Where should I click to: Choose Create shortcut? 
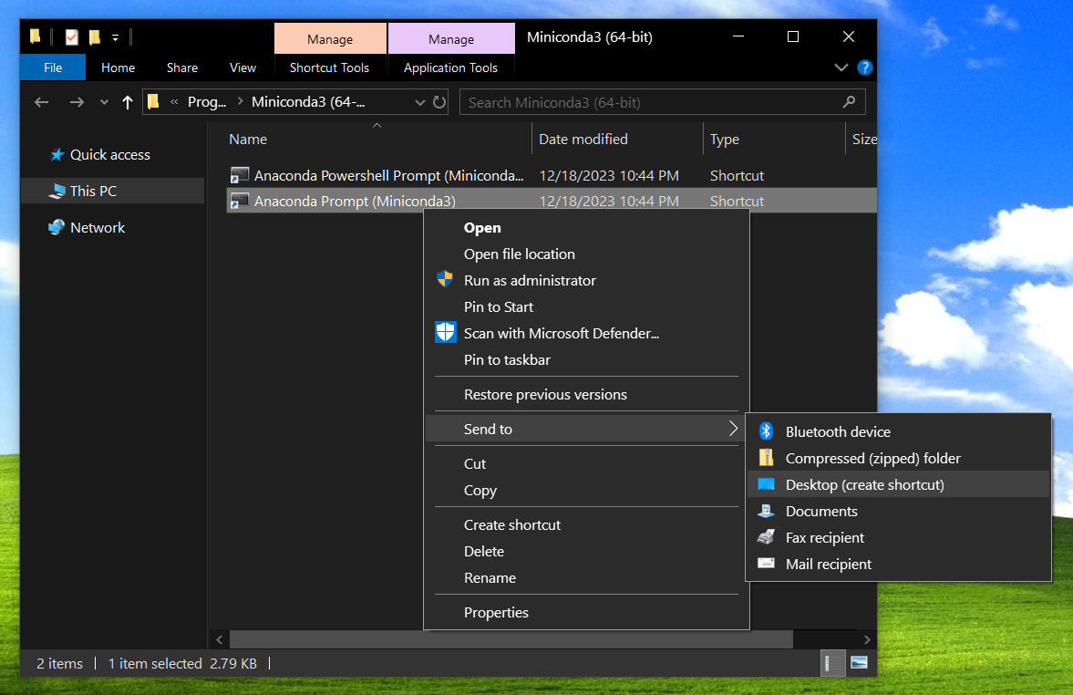(586, 524)
